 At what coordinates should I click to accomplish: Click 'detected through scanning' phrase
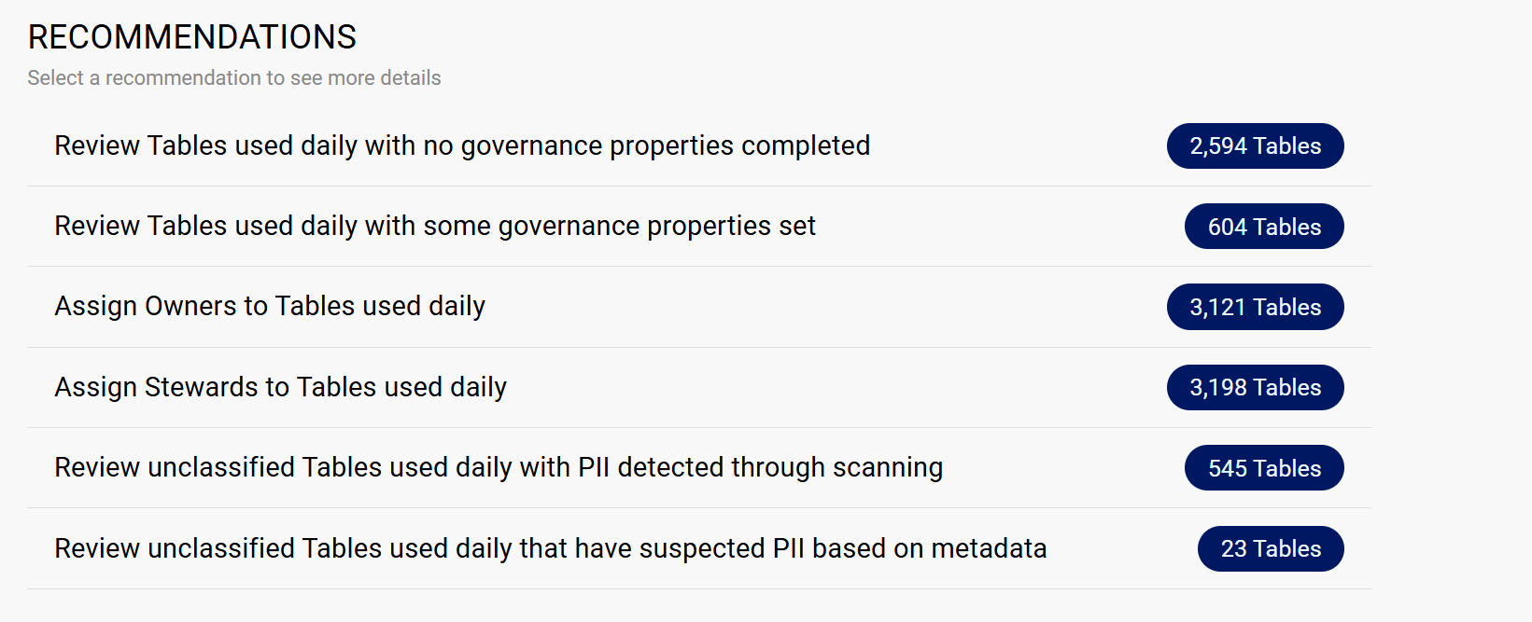tap(780, 467)
